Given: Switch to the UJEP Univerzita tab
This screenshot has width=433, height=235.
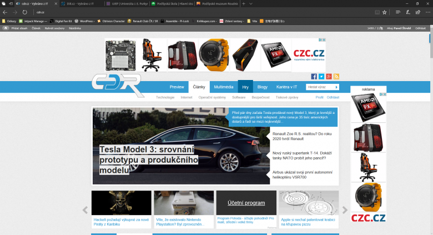Looking at the screenshot, I should [127, 3].
